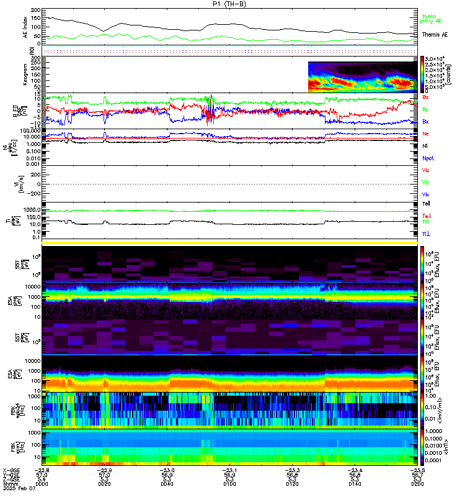Select the black Ni density legend label

click(x=425, y=146)
